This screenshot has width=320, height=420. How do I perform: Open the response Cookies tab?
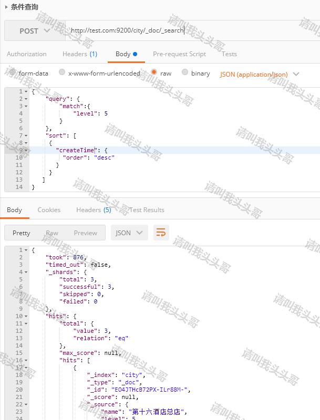point(49,210)
